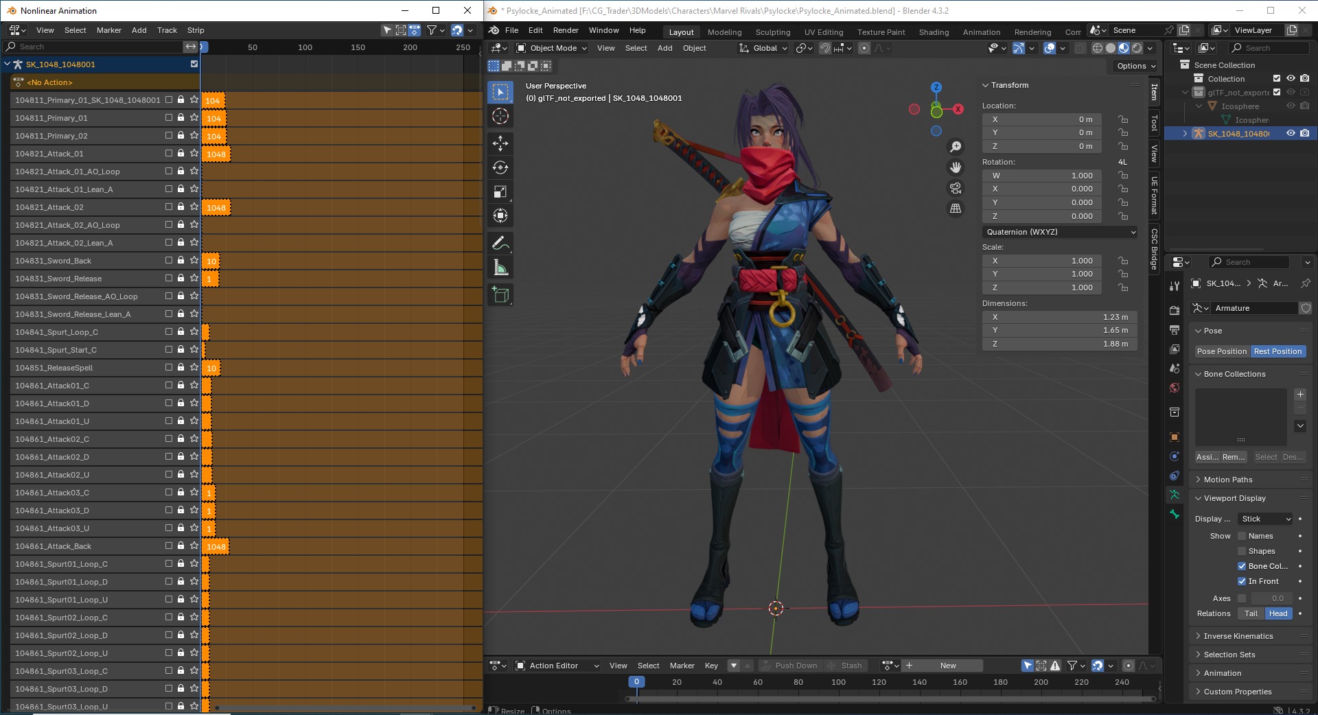Open the Object properties tab icon

pyautogui.click(x=1175, y=436)
